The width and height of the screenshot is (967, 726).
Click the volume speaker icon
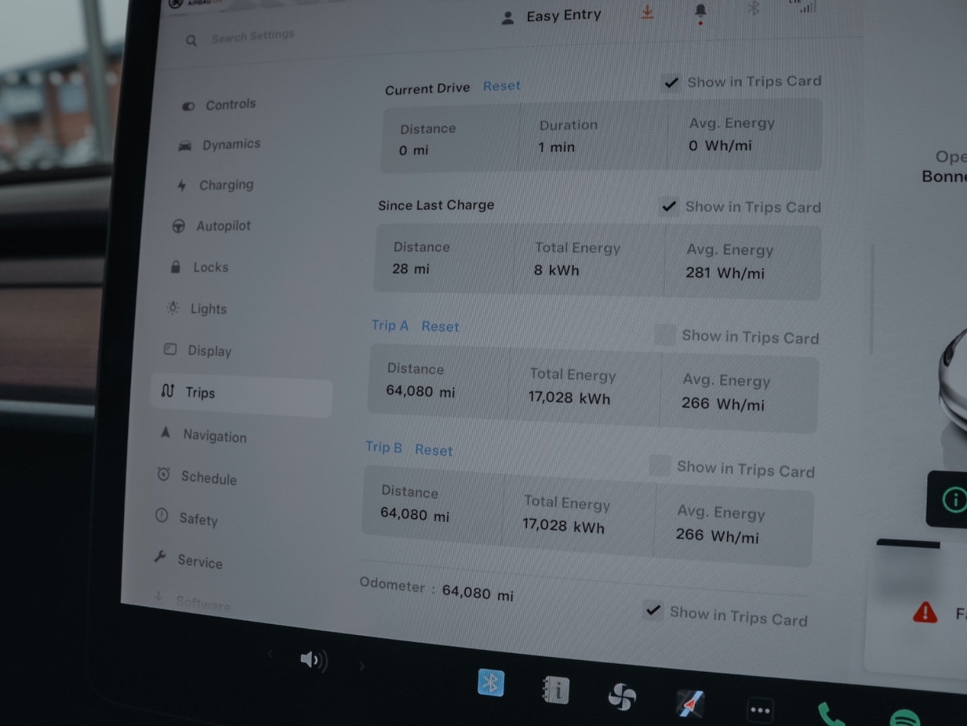coord(314,660)
